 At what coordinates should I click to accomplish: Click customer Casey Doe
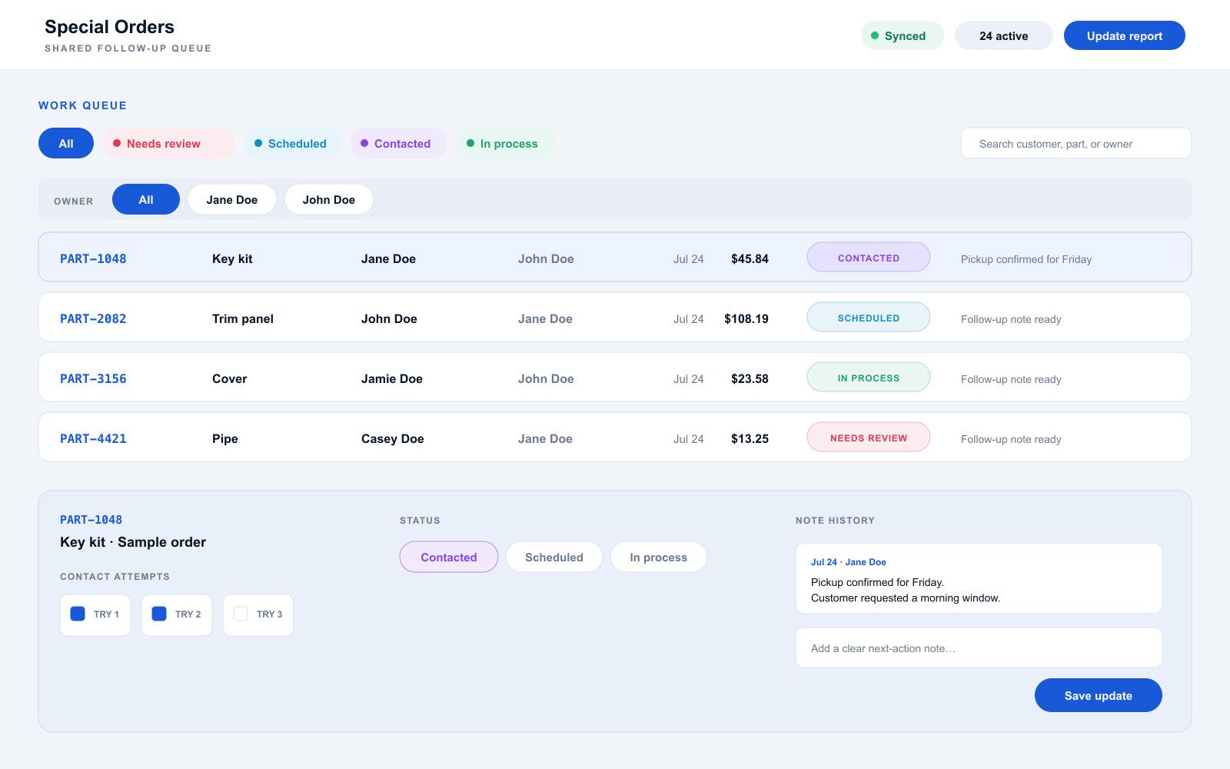point(392,438)
